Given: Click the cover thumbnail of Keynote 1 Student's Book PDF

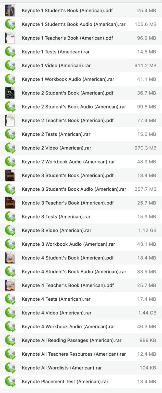Looking at the screenshot, I should [10, 10].
